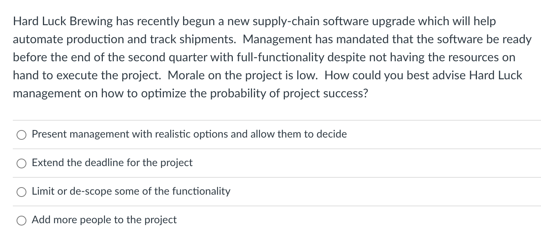The height and width of the screenshot is (236, 541).
Task: Choose the 'Extend the deadline' radio button
Action: point(21,163)
